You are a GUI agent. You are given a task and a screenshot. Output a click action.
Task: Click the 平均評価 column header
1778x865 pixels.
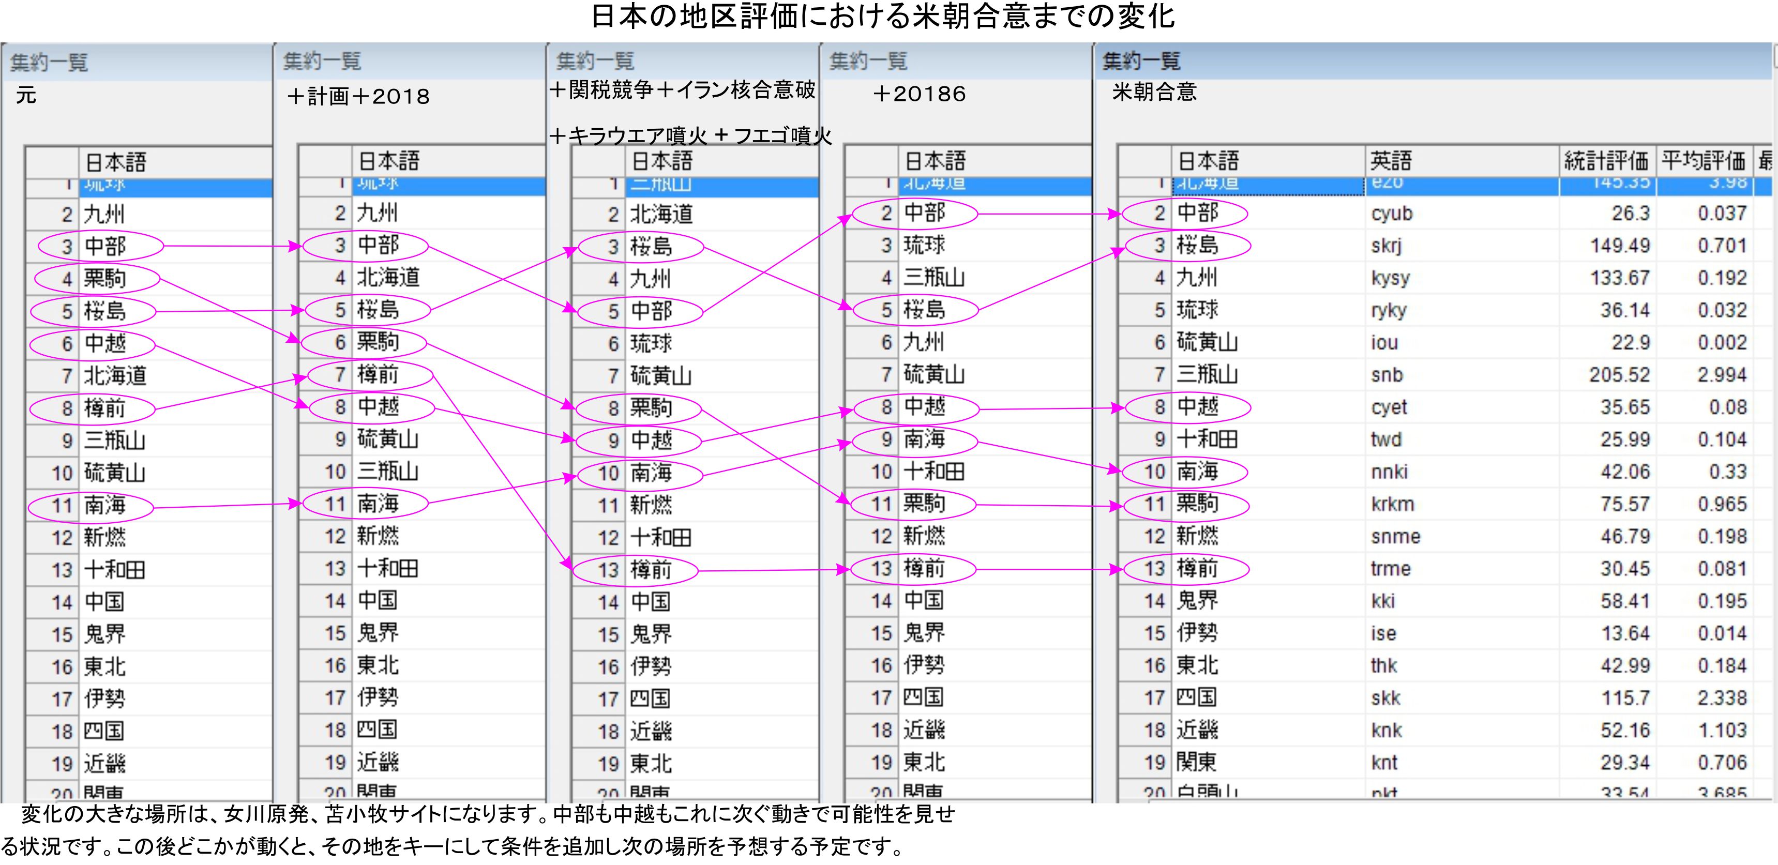click(x=1703, y=161)
